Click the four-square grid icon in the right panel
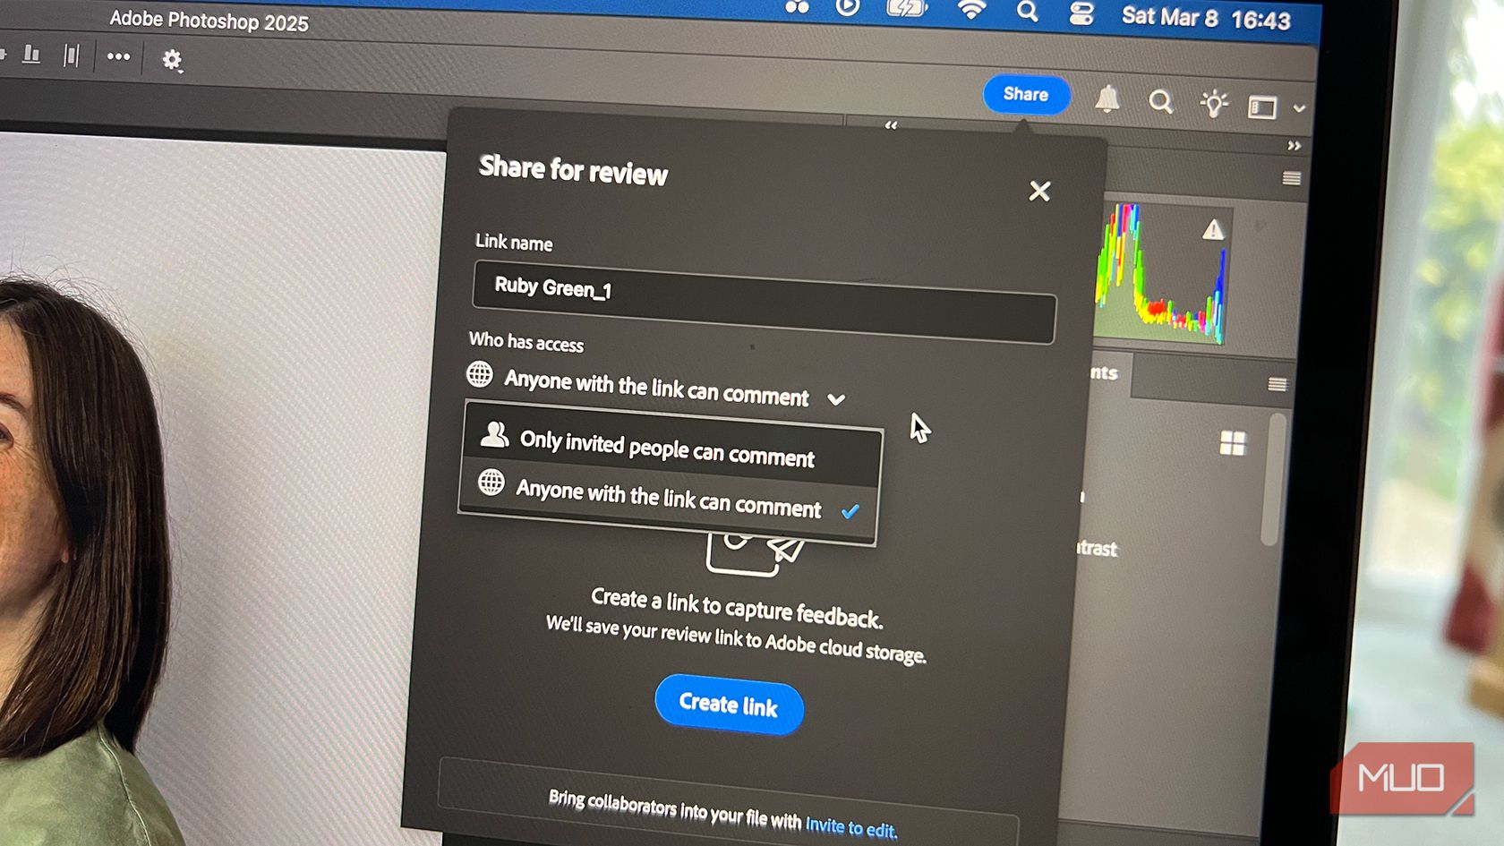The height and width of the screenshot is (846, 1504). (x=1233, y=443)
